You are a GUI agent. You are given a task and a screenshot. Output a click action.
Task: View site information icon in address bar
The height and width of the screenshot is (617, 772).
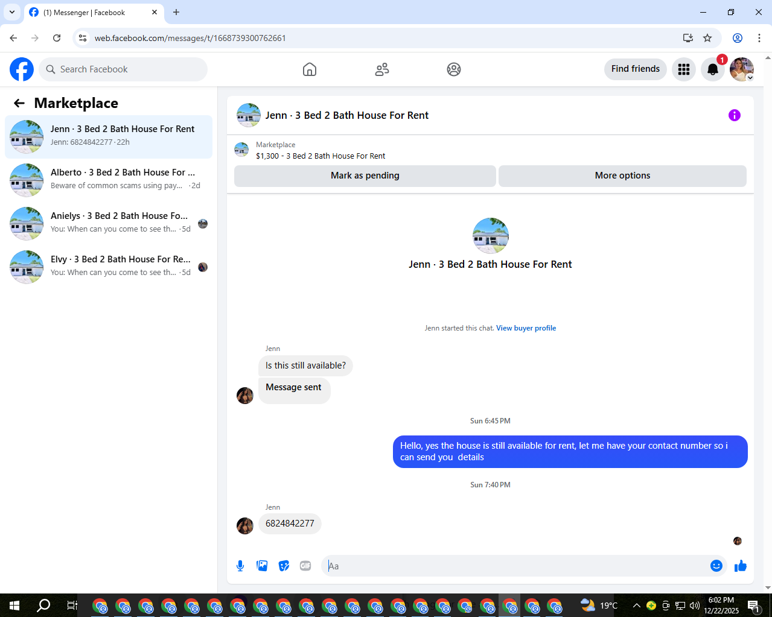coord(83,38)
